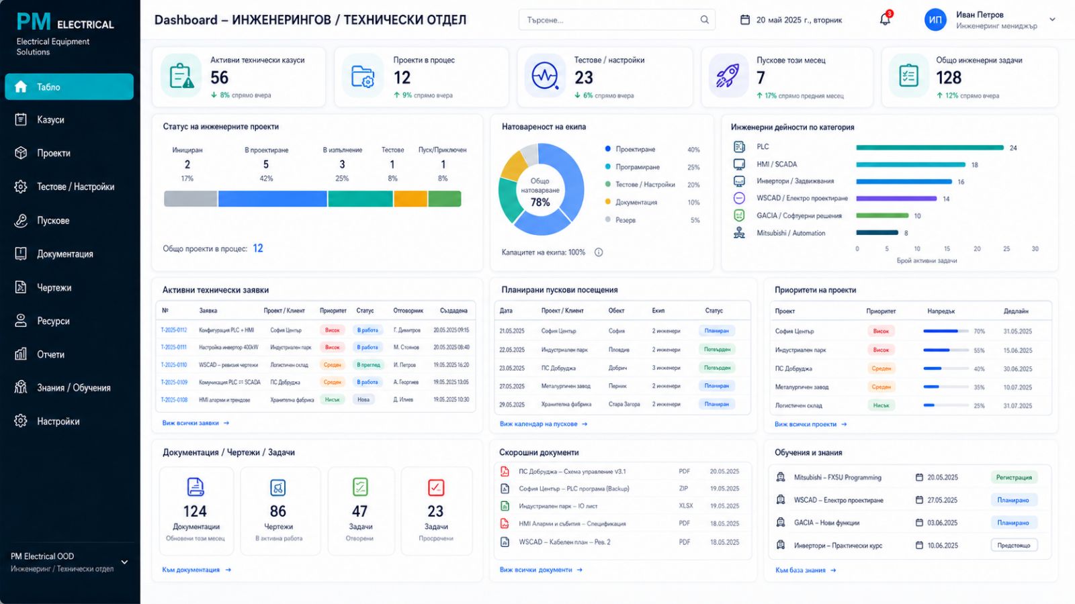This screenshot has width=1075, height=604.
Task: Click the Mitsubishi / Automation category icon
Action: click(739, 233)
